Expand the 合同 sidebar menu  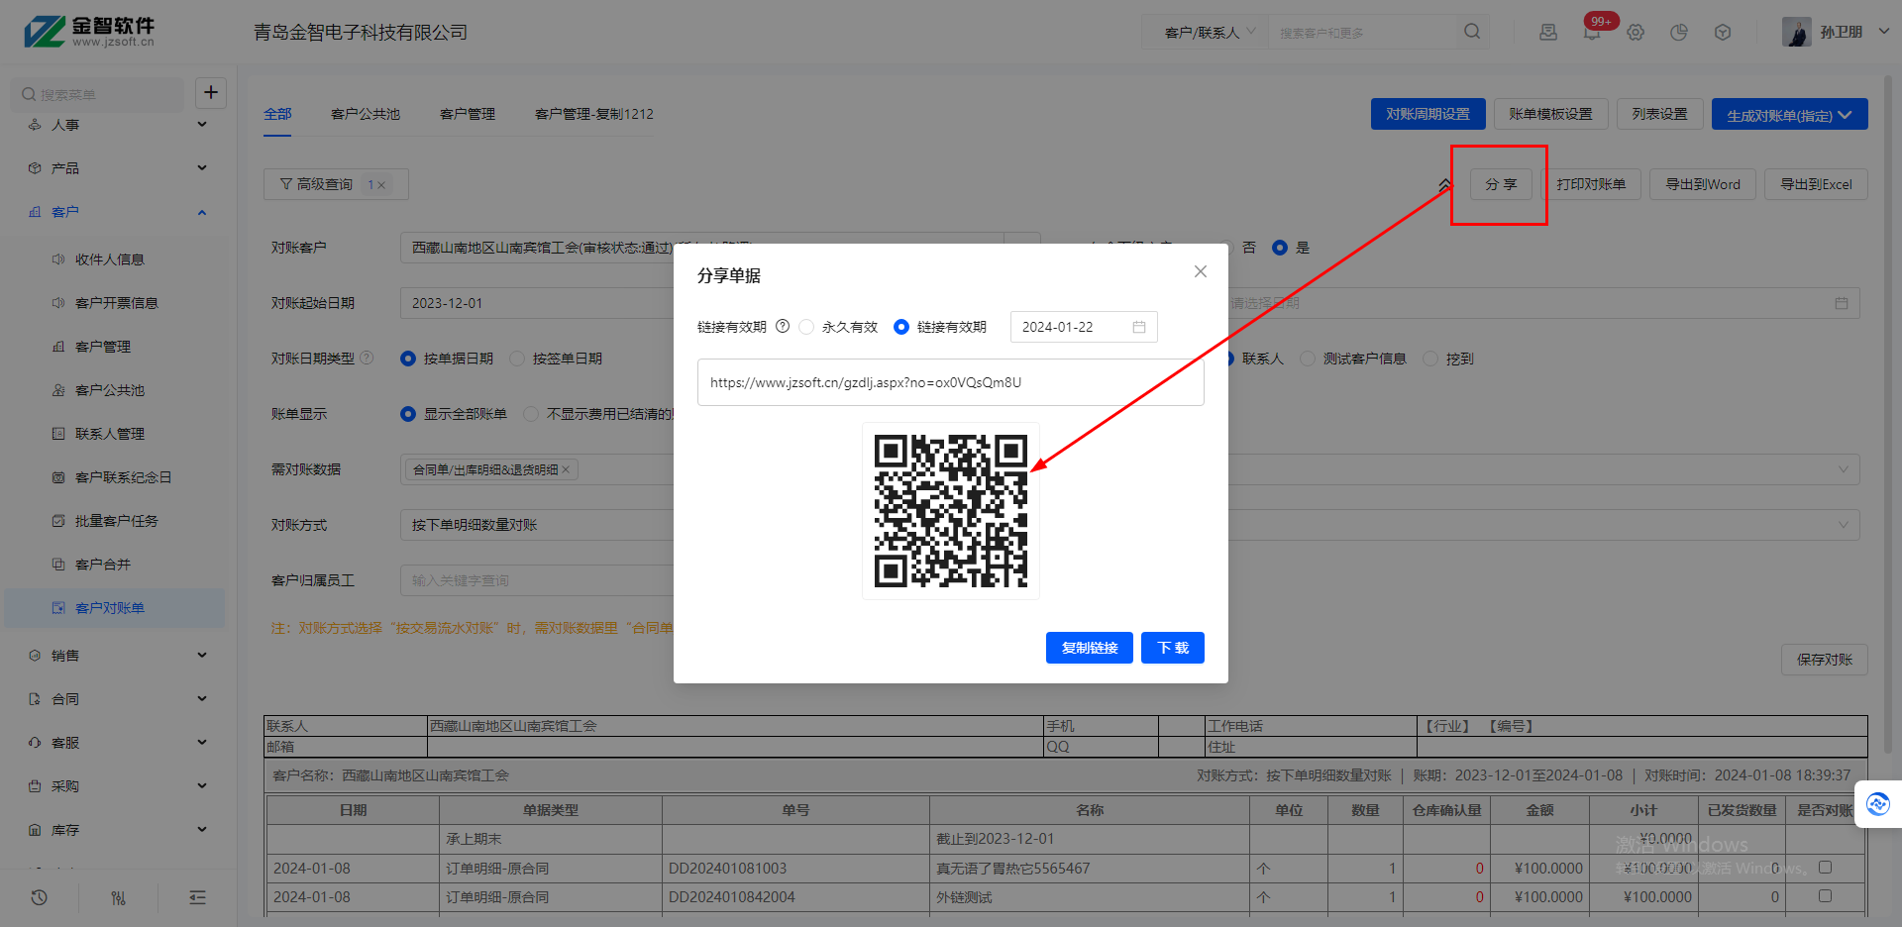point(117,699)
